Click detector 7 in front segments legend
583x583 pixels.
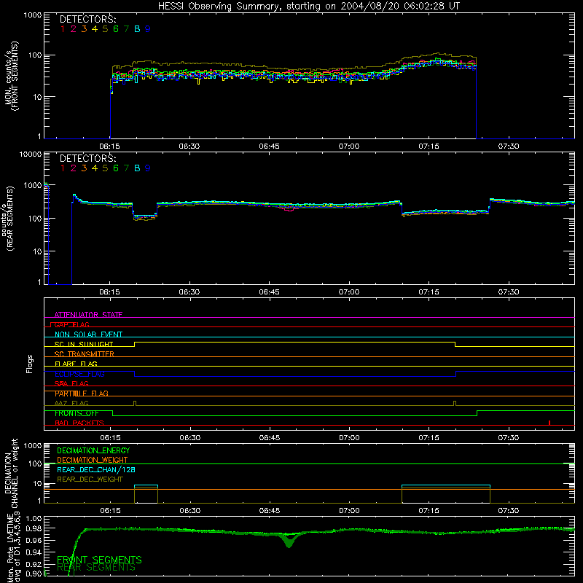pos(126,29)
